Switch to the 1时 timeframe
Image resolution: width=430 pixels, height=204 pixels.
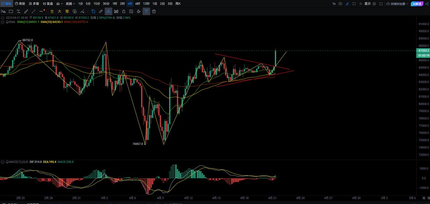pos(115,4)
